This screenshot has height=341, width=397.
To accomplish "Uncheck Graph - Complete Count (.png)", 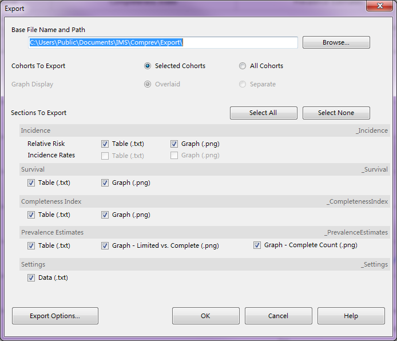I will tap(257, 245).
